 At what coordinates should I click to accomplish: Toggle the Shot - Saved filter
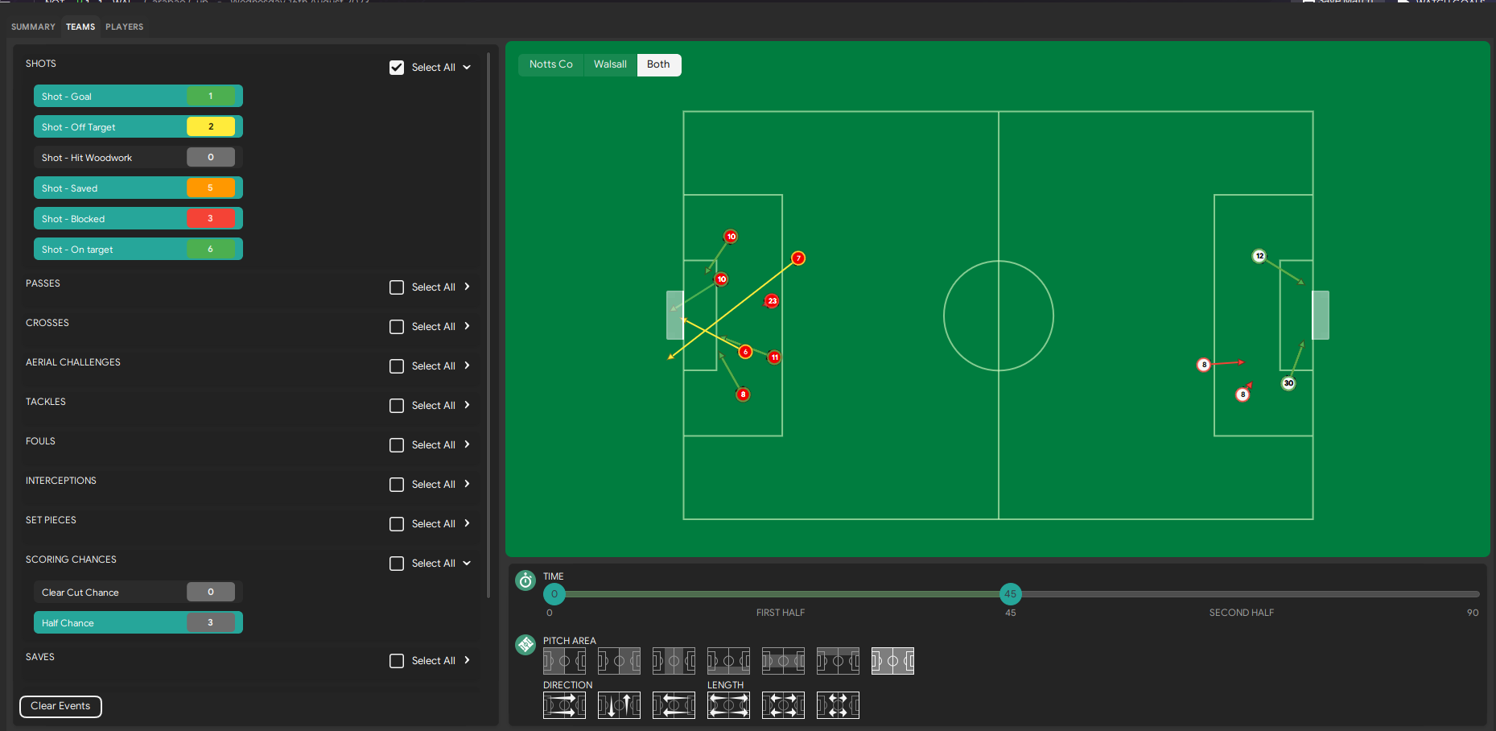coord(138,188)
